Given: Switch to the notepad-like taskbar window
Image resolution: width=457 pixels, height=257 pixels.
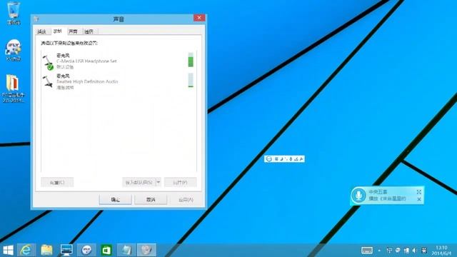Looking at the screenshot, I should [x=126, y=250].
